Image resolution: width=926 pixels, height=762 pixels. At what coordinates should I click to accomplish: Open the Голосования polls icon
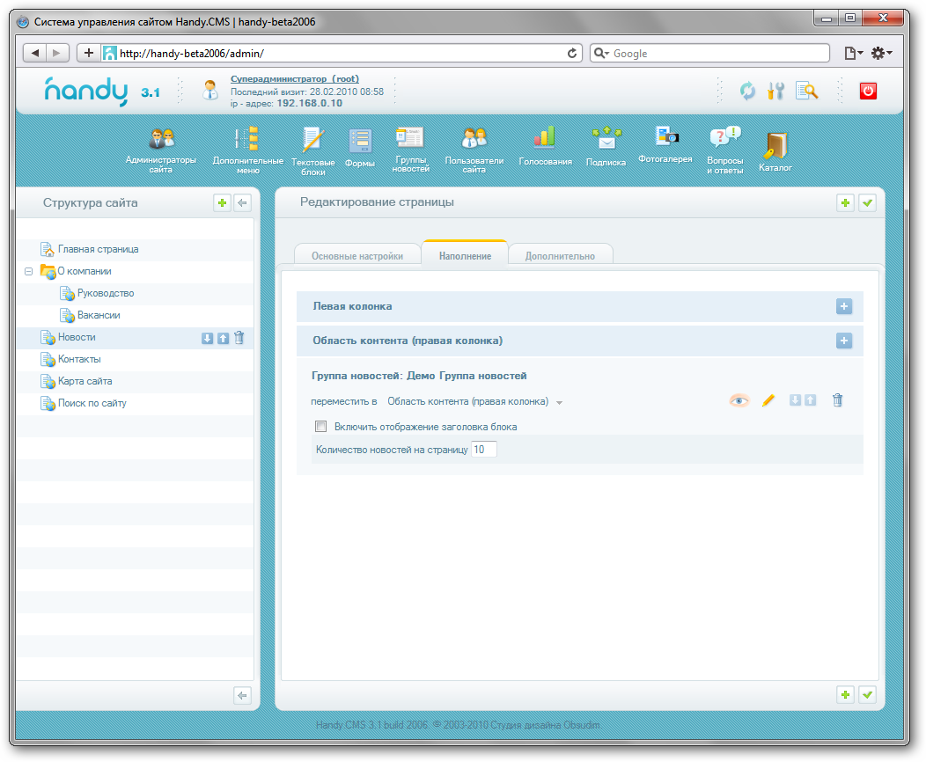[x=545, y=137]
